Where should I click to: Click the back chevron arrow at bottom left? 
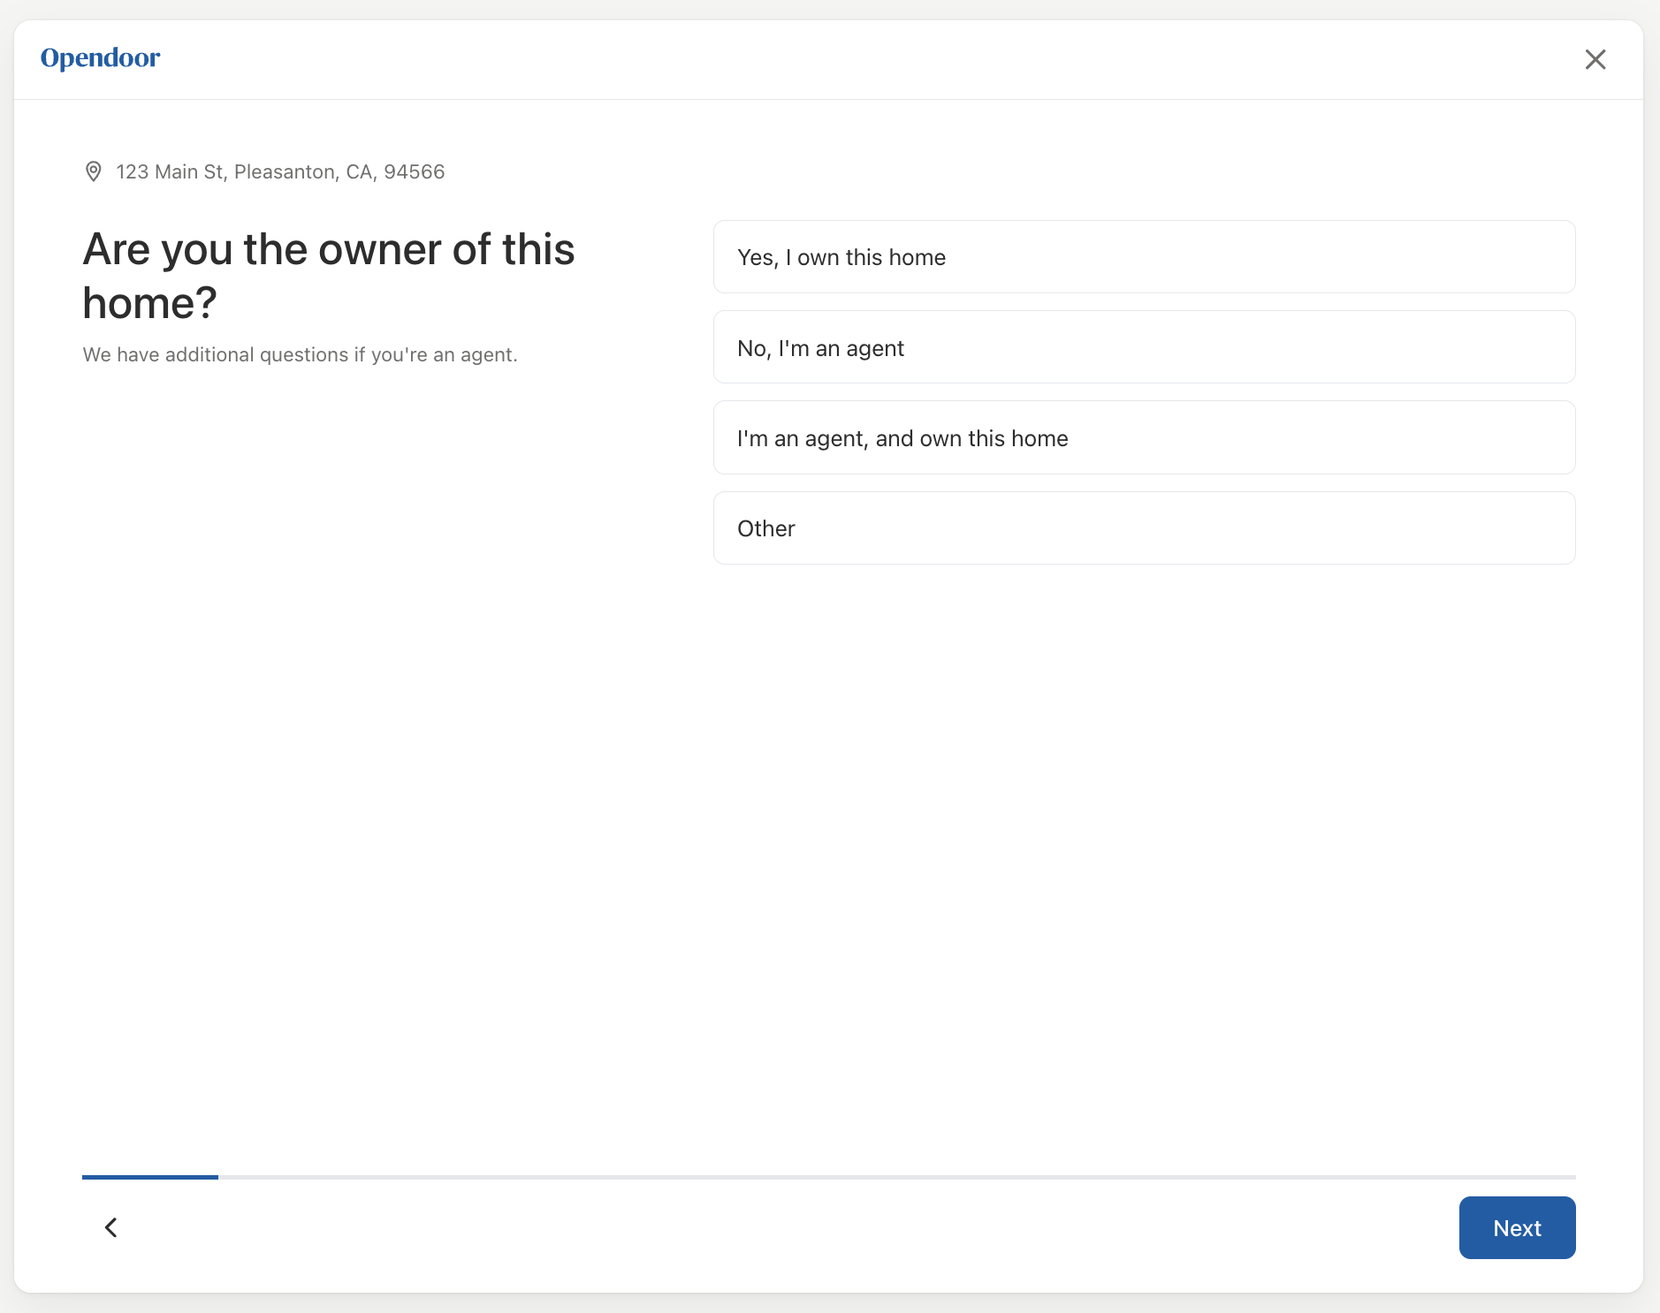point(110,1227)
